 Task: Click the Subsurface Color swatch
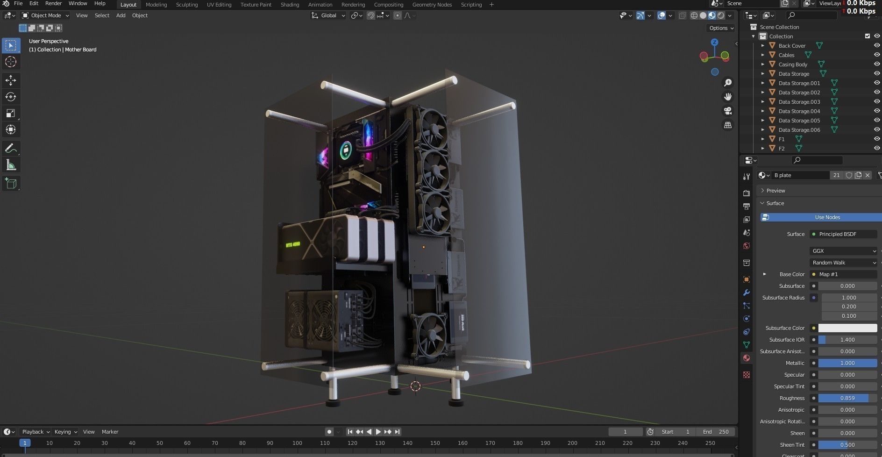coord(847,328)
